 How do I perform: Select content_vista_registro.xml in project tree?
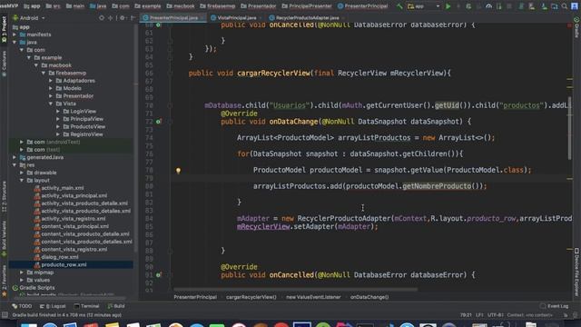74,250
